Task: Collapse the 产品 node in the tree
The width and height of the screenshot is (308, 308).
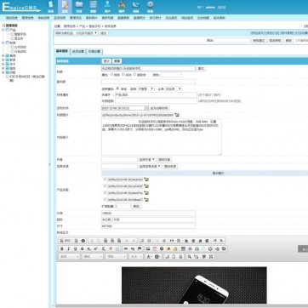Action: tap(3, 30)
